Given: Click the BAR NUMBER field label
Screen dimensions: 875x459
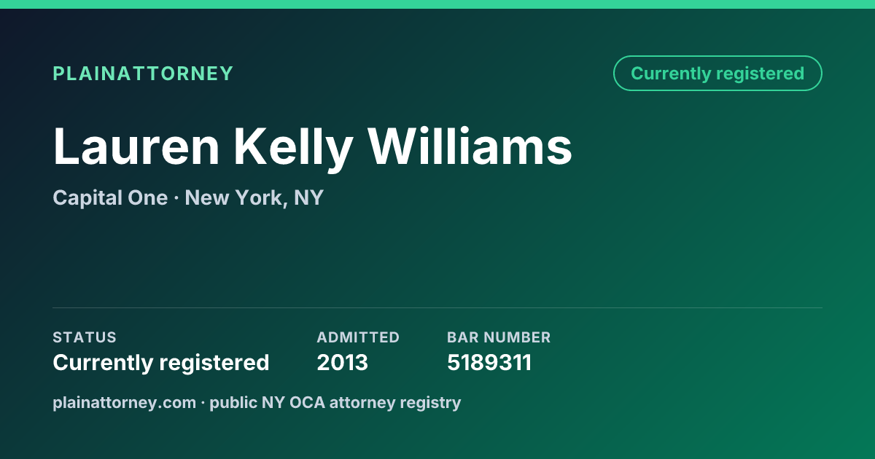Looking at the screenshot, I should pyautogui.click(x=499, y=337).
